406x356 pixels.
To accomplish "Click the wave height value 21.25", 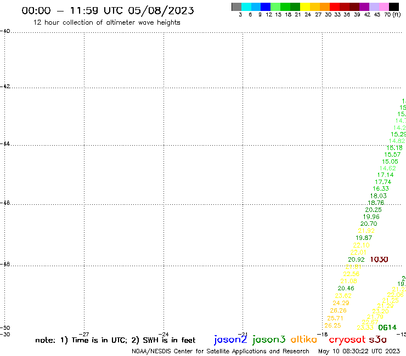I will coord(390,301).
